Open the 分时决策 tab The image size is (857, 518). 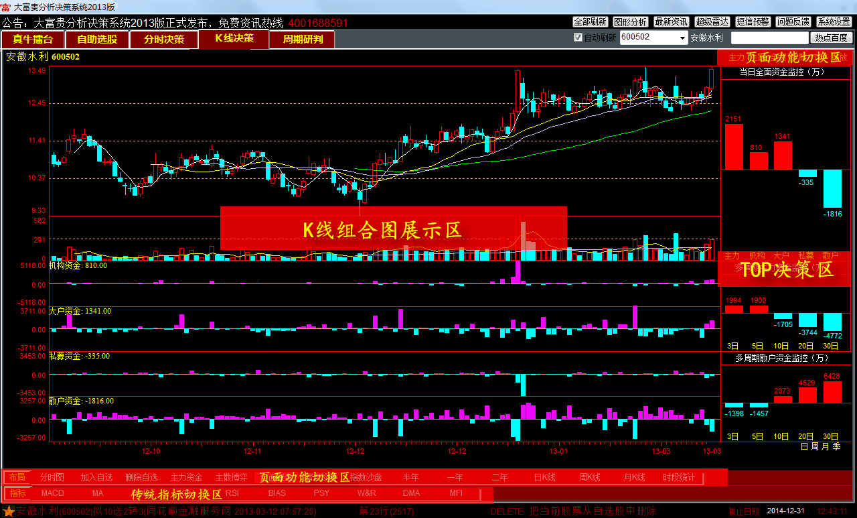(x=164, y=40)
